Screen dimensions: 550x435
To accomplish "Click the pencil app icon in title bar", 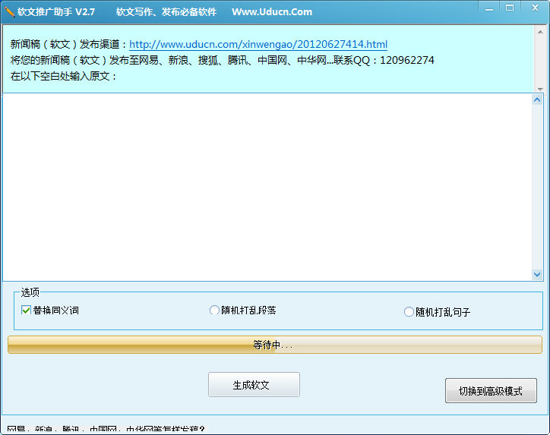I will pyautogui.click(x=9, y=11).
